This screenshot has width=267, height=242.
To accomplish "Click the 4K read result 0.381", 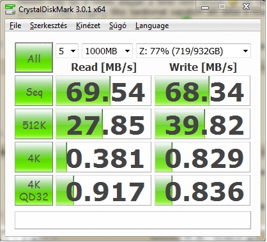I will click(x=103, y=157).
